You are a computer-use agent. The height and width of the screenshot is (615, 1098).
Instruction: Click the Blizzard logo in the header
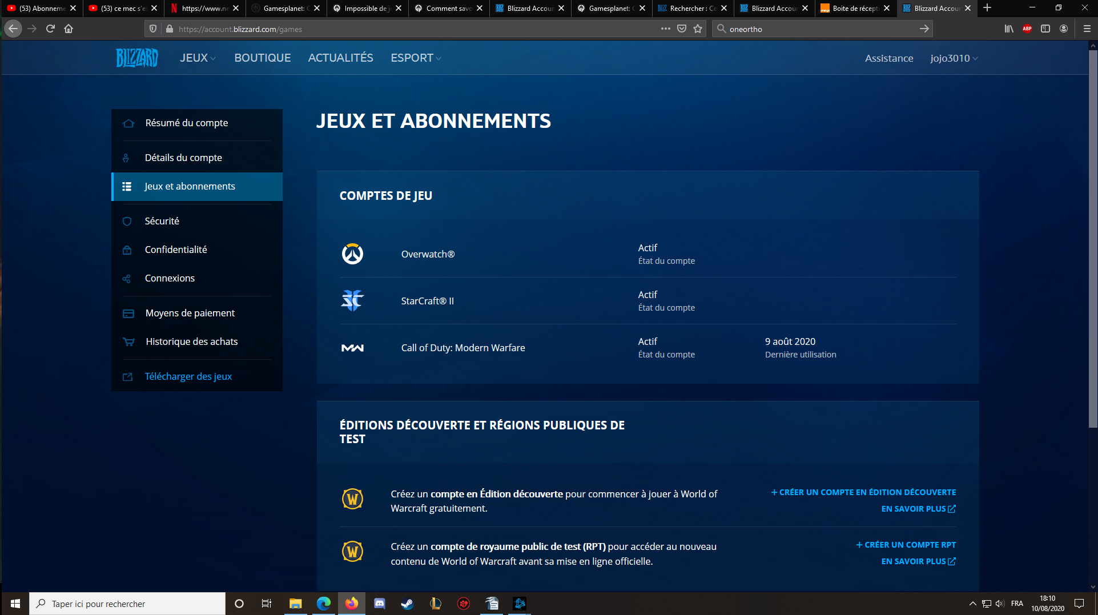(x=137, y=58)
